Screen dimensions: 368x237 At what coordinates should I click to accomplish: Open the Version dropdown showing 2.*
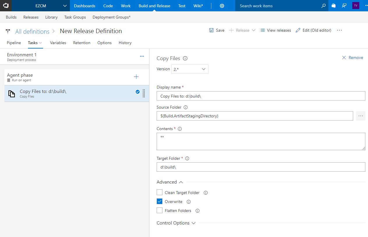click(190, 69)
